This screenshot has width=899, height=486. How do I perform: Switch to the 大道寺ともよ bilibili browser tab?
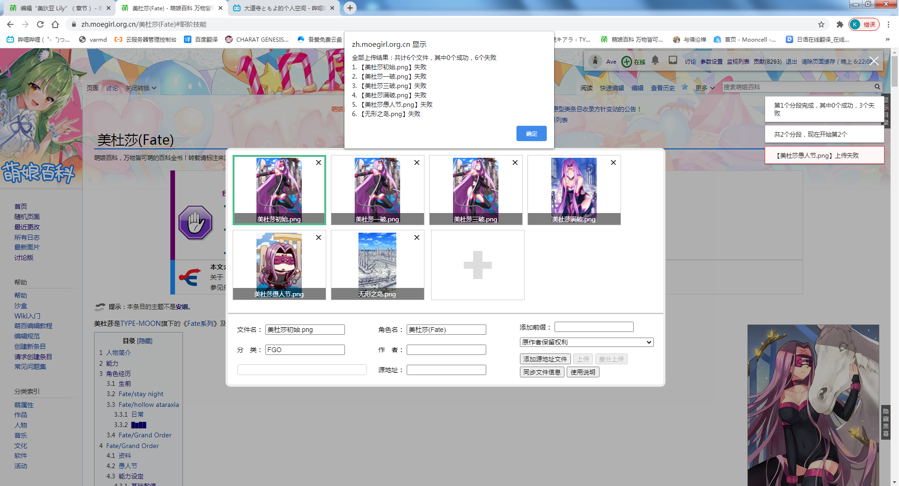[x=284, y=8]
